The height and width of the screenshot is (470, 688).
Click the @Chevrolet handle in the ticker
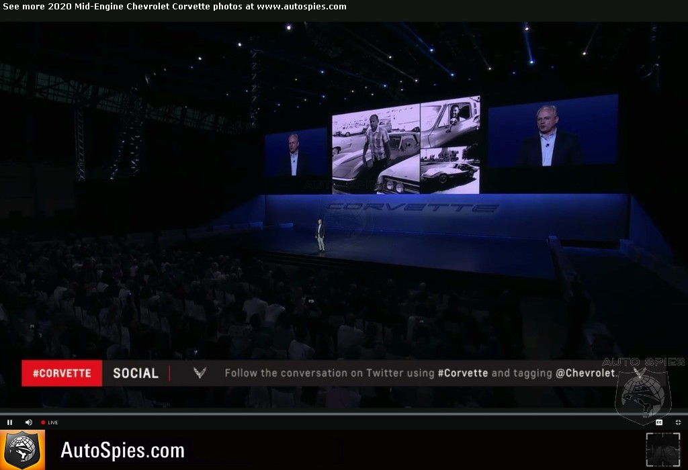click(x=585, y=373)
